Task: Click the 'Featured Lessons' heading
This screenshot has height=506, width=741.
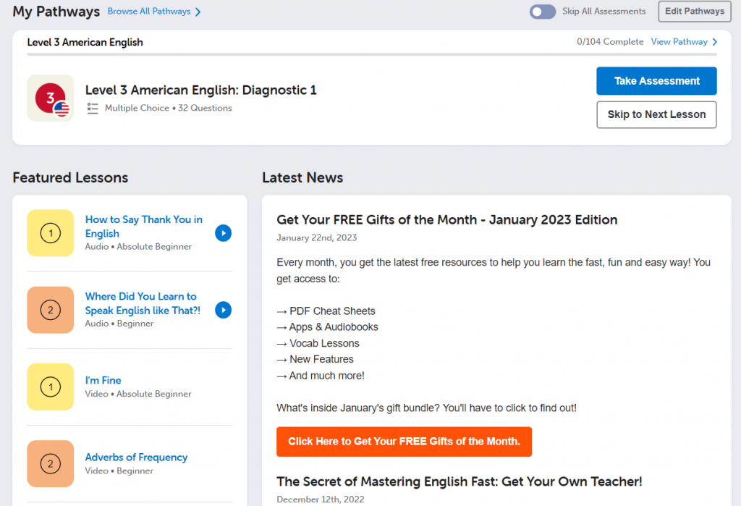Action: (x=70, y=177)
